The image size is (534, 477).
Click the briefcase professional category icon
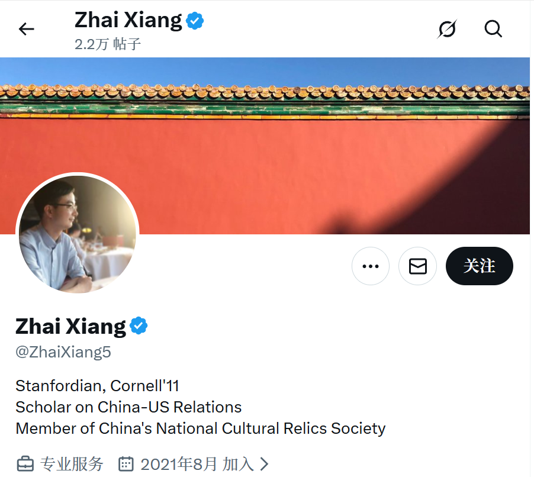(25, 464)
